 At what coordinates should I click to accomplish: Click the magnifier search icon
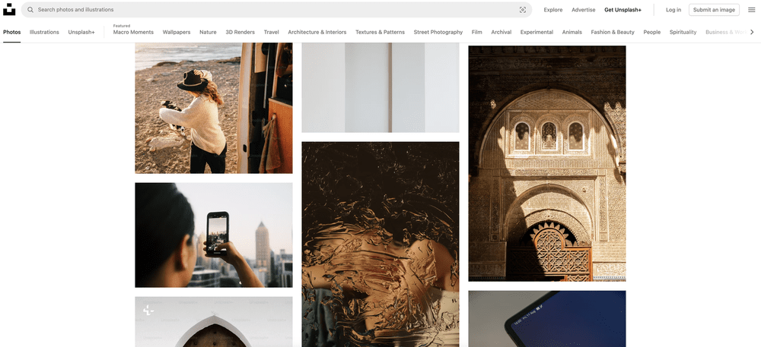[x=30, y=10]
